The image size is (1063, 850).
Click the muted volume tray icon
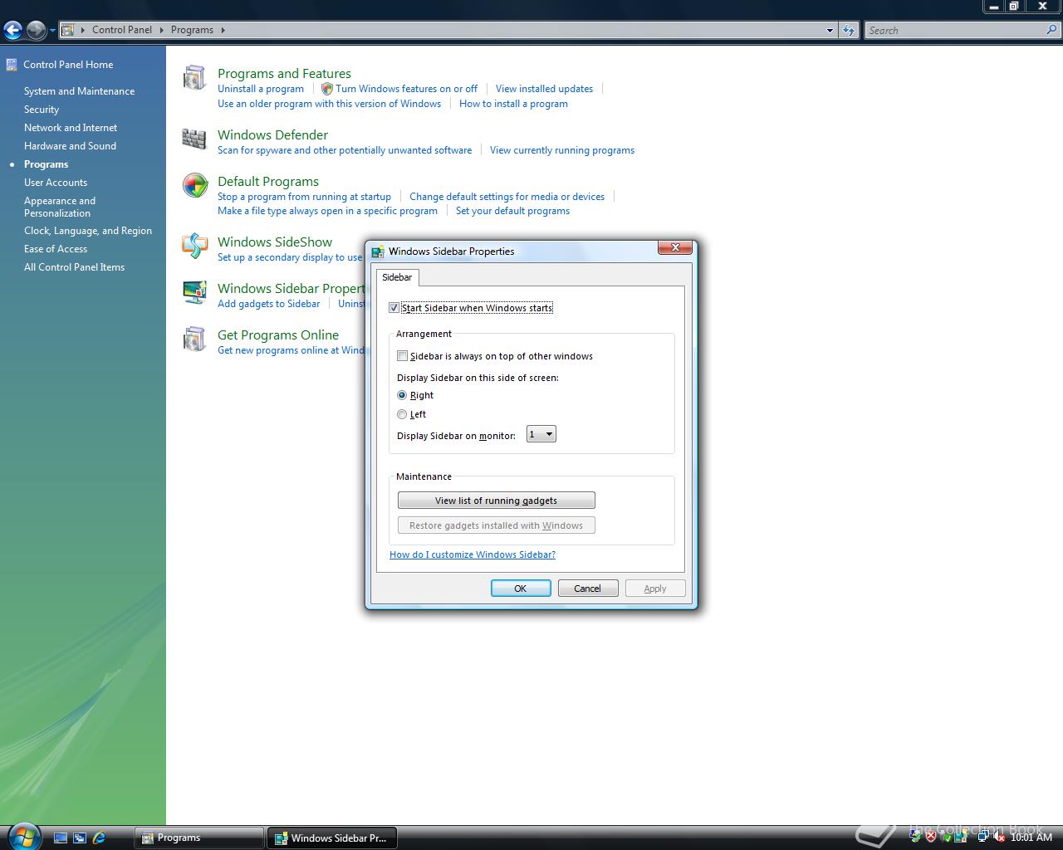pos(999,838)
